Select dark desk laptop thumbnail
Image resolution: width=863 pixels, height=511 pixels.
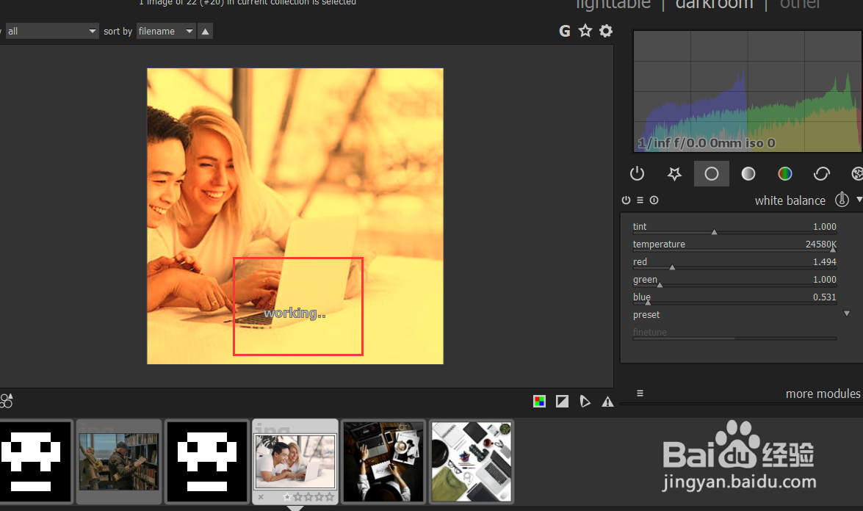[383, 462]
